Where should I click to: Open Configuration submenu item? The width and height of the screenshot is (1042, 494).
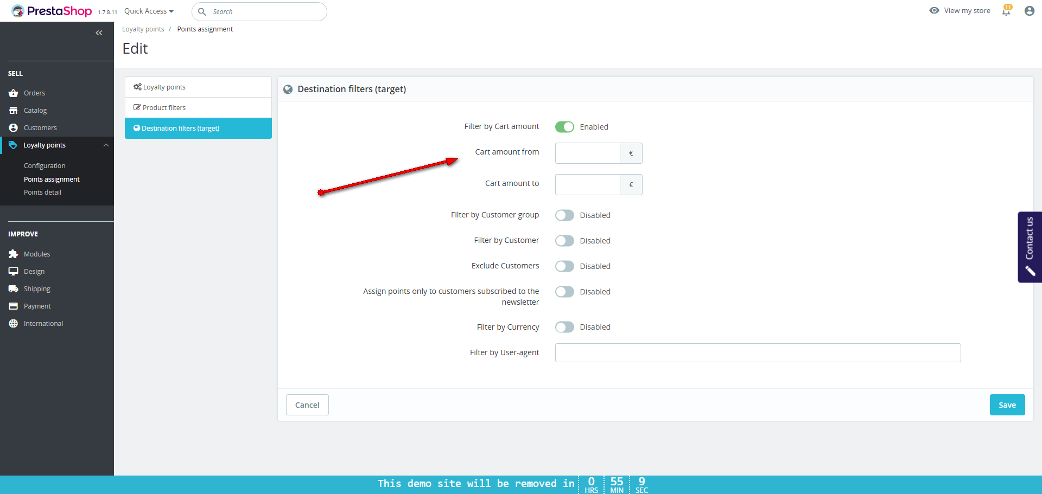click(x=45, y=166)
